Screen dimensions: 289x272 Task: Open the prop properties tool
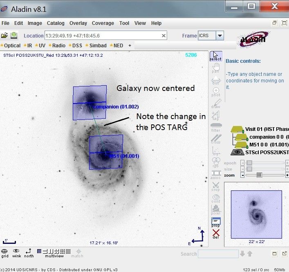(216, 222)
